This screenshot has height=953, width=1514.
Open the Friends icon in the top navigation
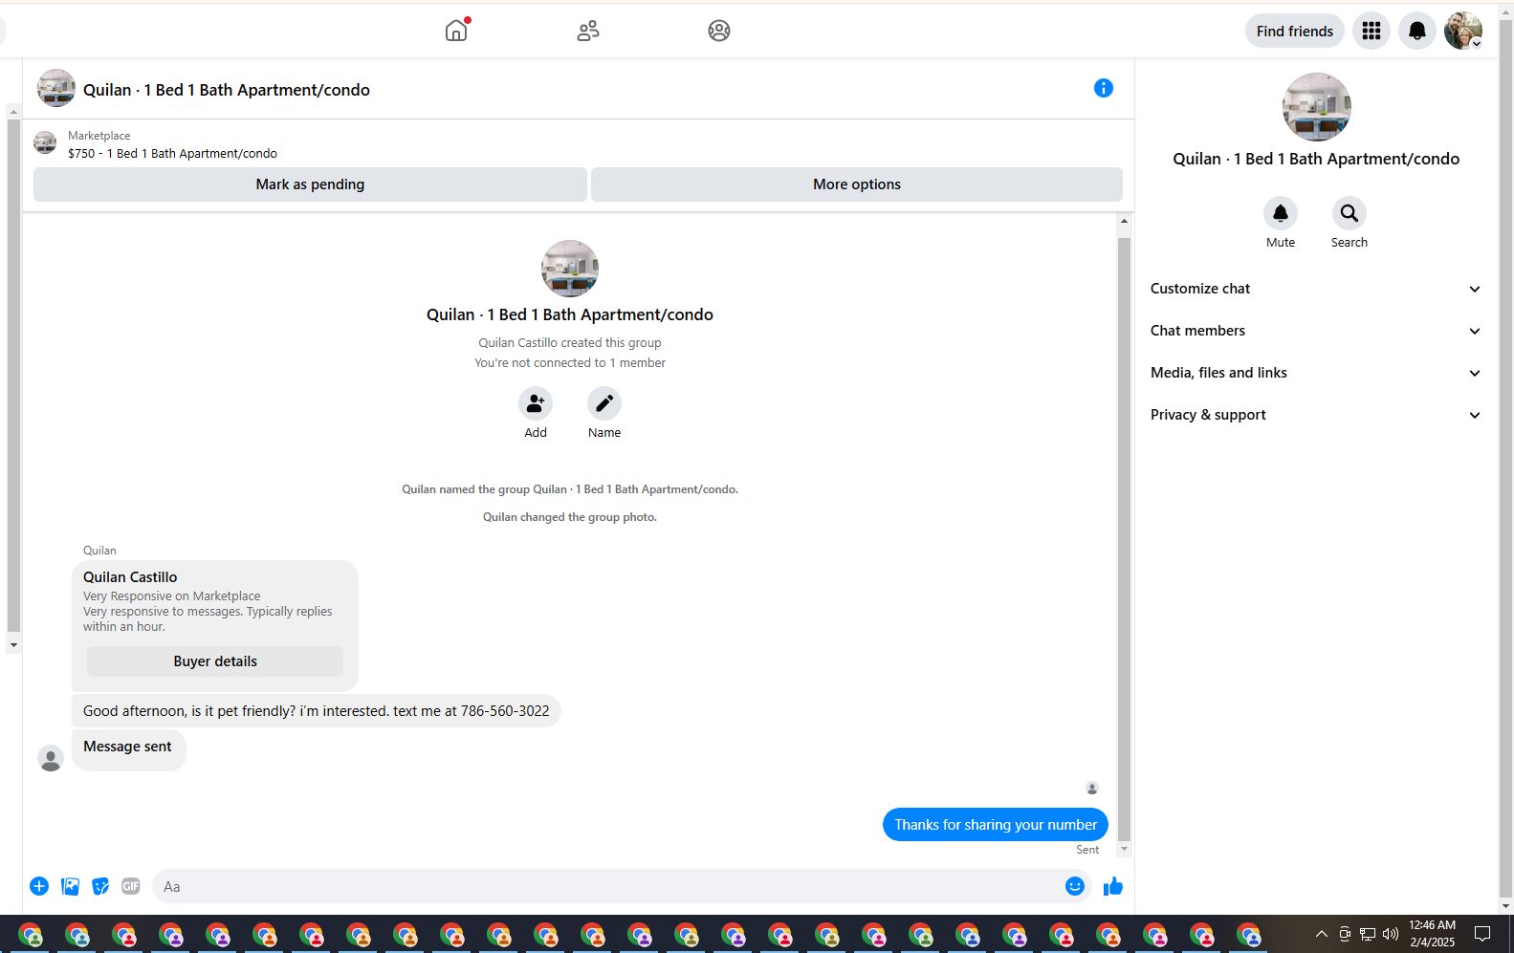click(x=588, y=31)
